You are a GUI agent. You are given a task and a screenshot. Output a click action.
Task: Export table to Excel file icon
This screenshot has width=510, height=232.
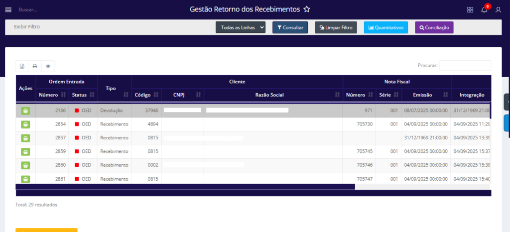tap(22, 66)
